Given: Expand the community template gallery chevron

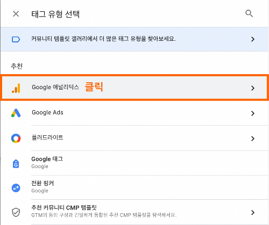Looking at the screenshot, I should [253, 39].
